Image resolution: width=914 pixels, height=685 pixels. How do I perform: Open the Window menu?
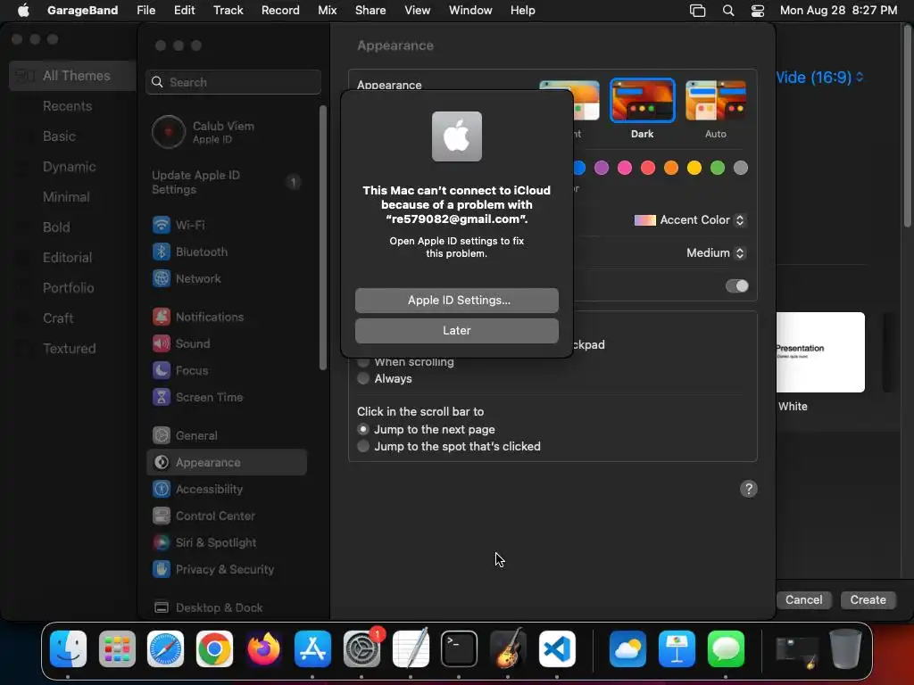[x=470, y=11]
